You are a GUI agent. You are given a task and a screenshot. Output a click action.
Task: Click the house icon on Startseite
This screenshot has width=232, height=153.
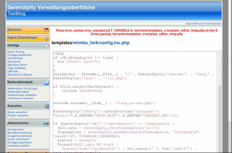tap(46, 30)
